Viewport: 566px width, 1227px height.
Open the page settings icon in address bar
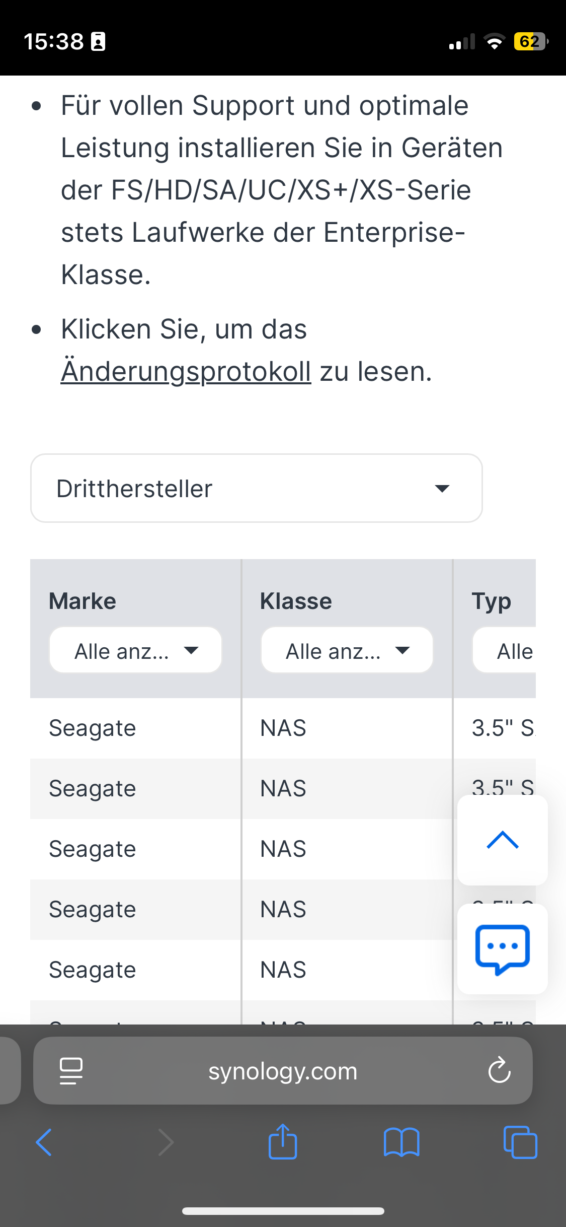71,1071
